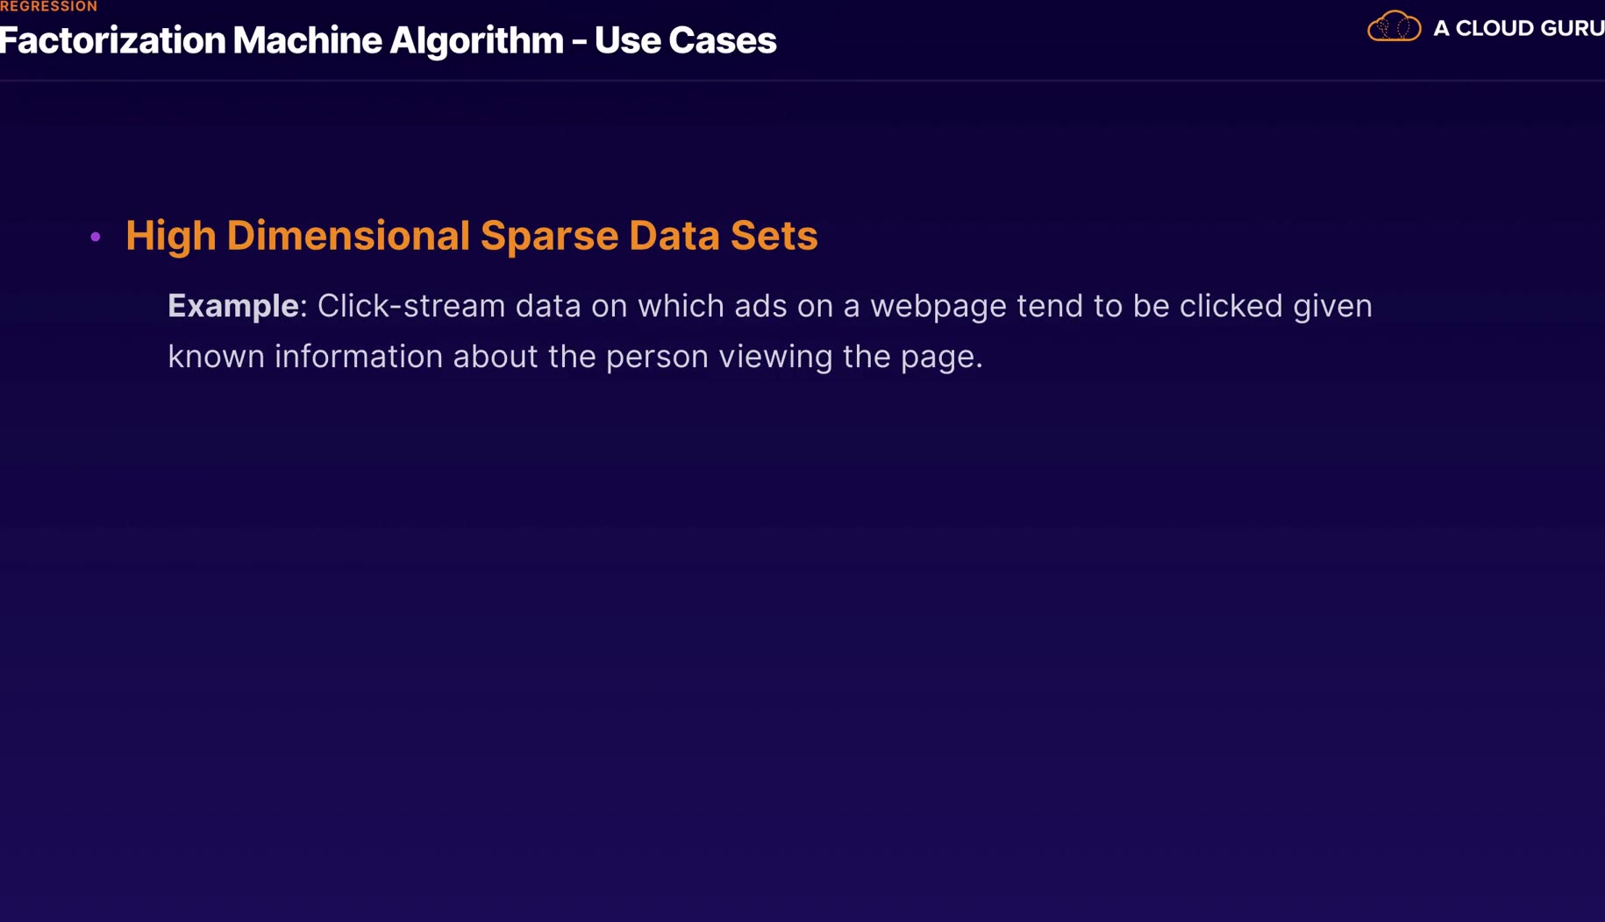Click "Data Sets" in the orange heading
Screen dimensions: 1605x922
pyautogui.click(x=723, y=236)
